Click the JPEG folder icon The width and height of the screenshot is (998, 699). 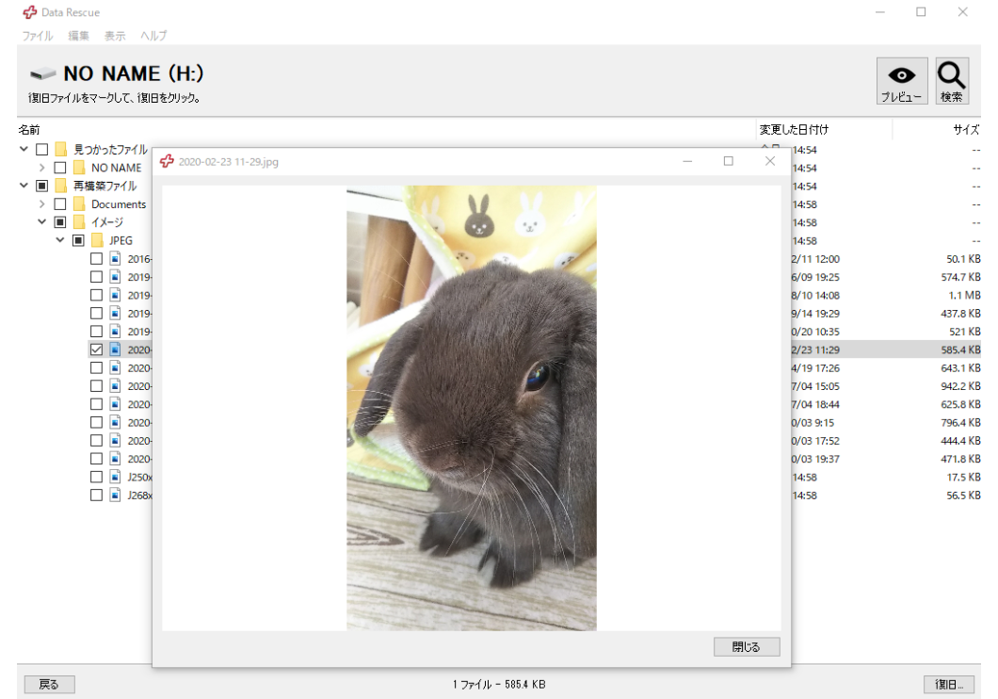97,240
